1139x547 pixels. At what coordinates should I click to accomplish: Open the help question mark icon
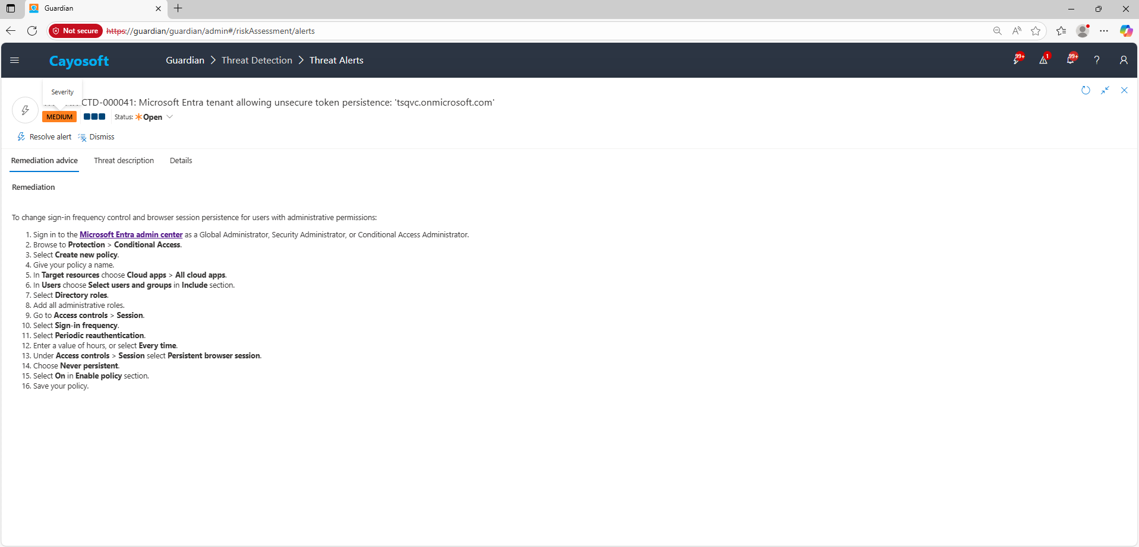click(x=1097, y=61)
